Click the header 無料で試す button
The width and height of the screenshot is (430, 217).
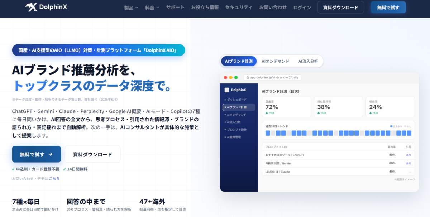point(388,7)
